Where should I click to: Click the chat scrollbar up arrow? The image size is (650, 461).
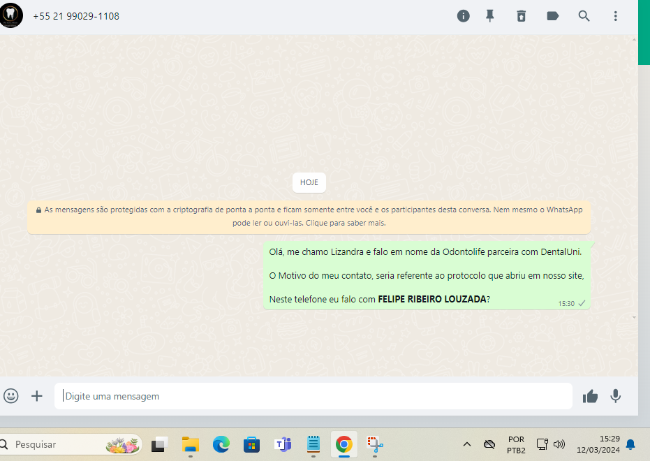pos(634,40)
